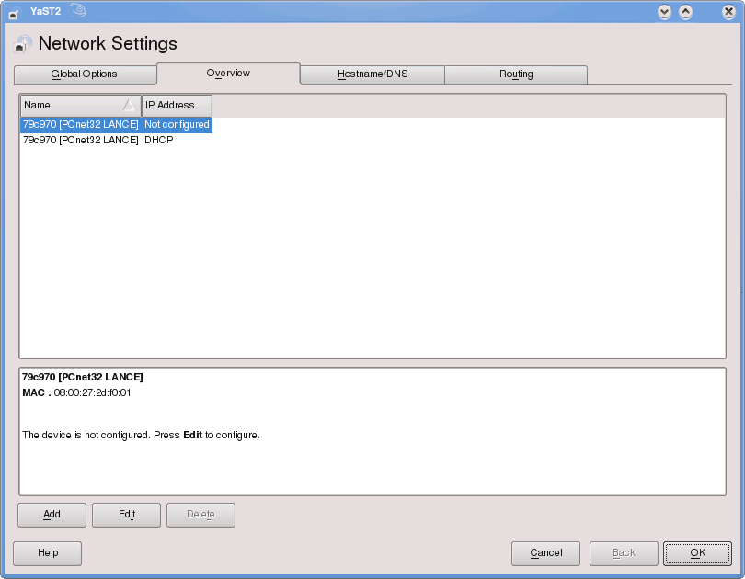Click the Network Settings header icon

pos(23,44)
